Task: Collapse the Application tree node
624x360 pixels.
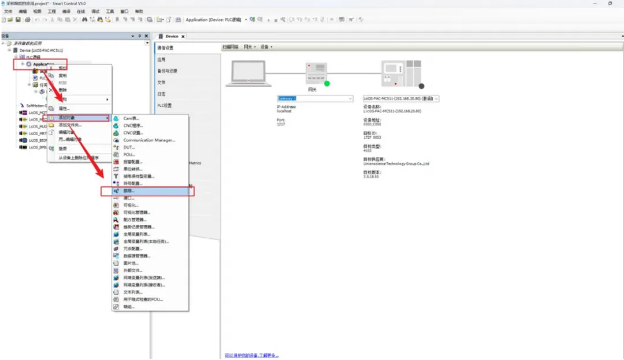Action: (23, 64)
